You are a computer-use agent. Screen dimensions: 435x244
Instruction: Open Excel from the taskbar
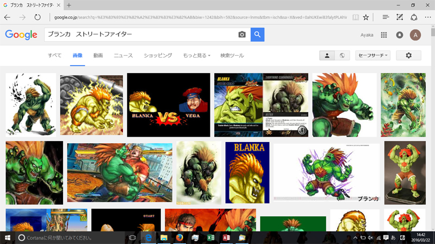click(x=210, y=237)
